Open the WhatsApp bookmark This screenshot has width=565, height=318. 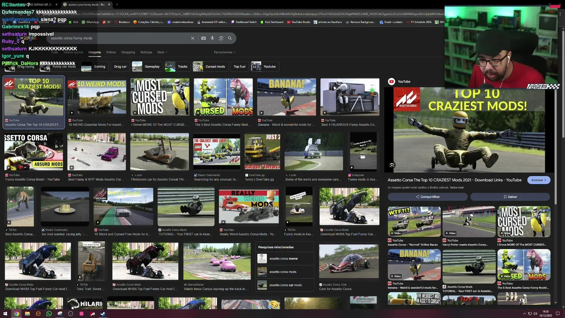pos(90,22)
